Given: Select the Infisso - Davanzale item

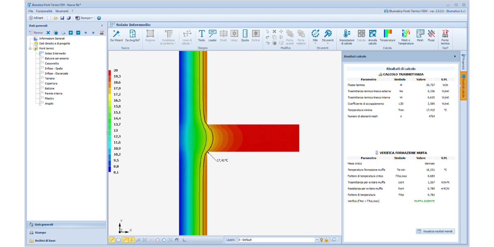Looking at the screenshot, I should pyautogui.click(x=56, y=73).
